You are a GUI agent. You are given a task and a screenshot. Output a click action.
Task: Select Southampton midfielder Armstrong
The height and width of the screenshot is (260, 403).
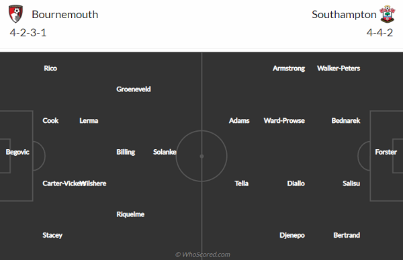(289, 69)
